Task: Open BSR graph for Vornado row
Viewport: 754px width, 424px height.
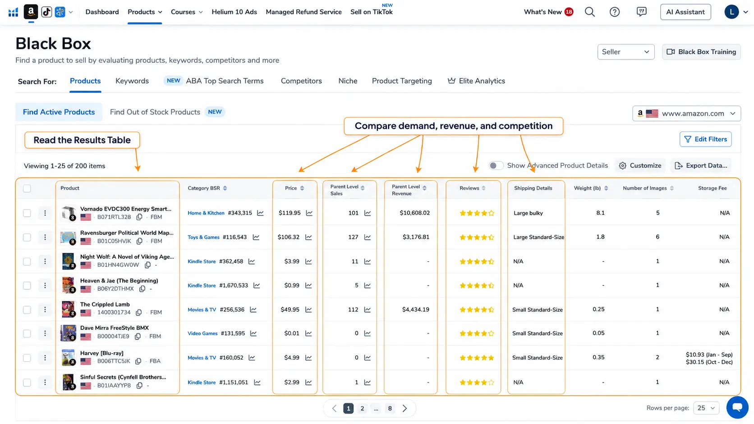Action: 260,213
